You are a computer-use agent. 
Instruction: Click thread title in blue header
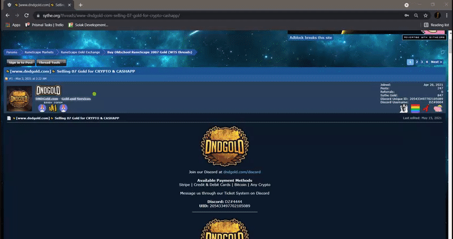click(x=71, y=71)
